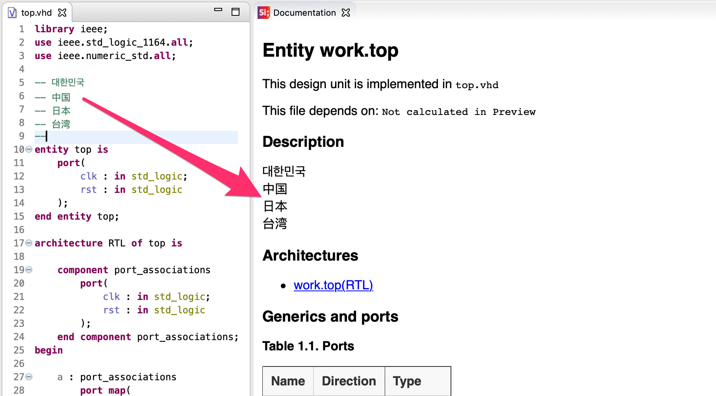Click the clk port name on line 12

click(89, 176)
